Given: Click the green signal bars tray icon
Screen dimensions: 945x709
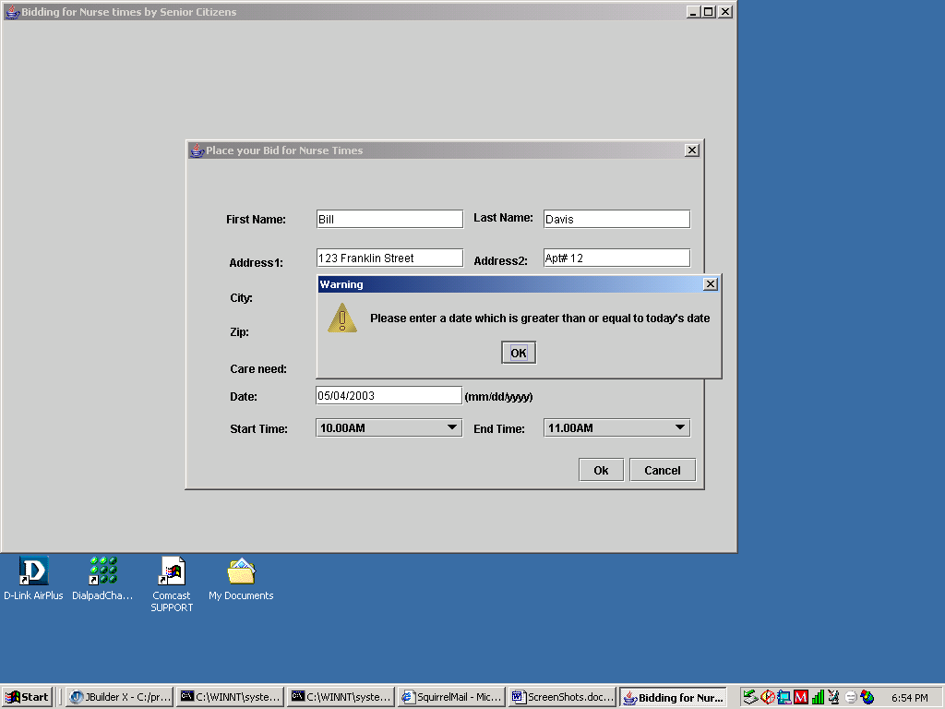Looking at the screenshot, I should pos(818,697).
